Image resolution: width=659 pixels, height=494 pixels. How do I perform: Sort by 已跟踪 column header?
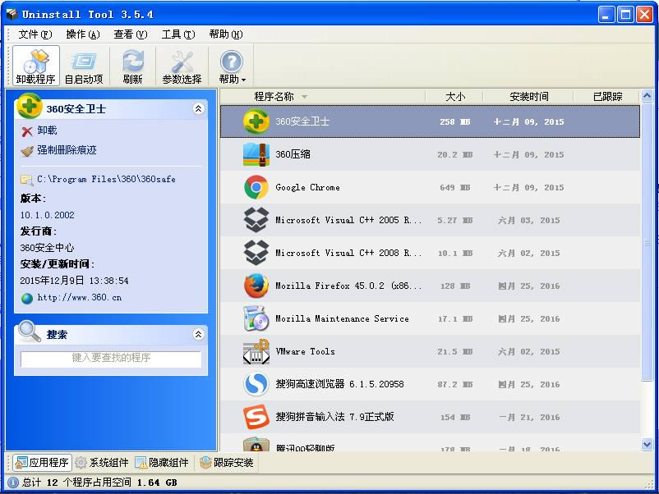607,97
